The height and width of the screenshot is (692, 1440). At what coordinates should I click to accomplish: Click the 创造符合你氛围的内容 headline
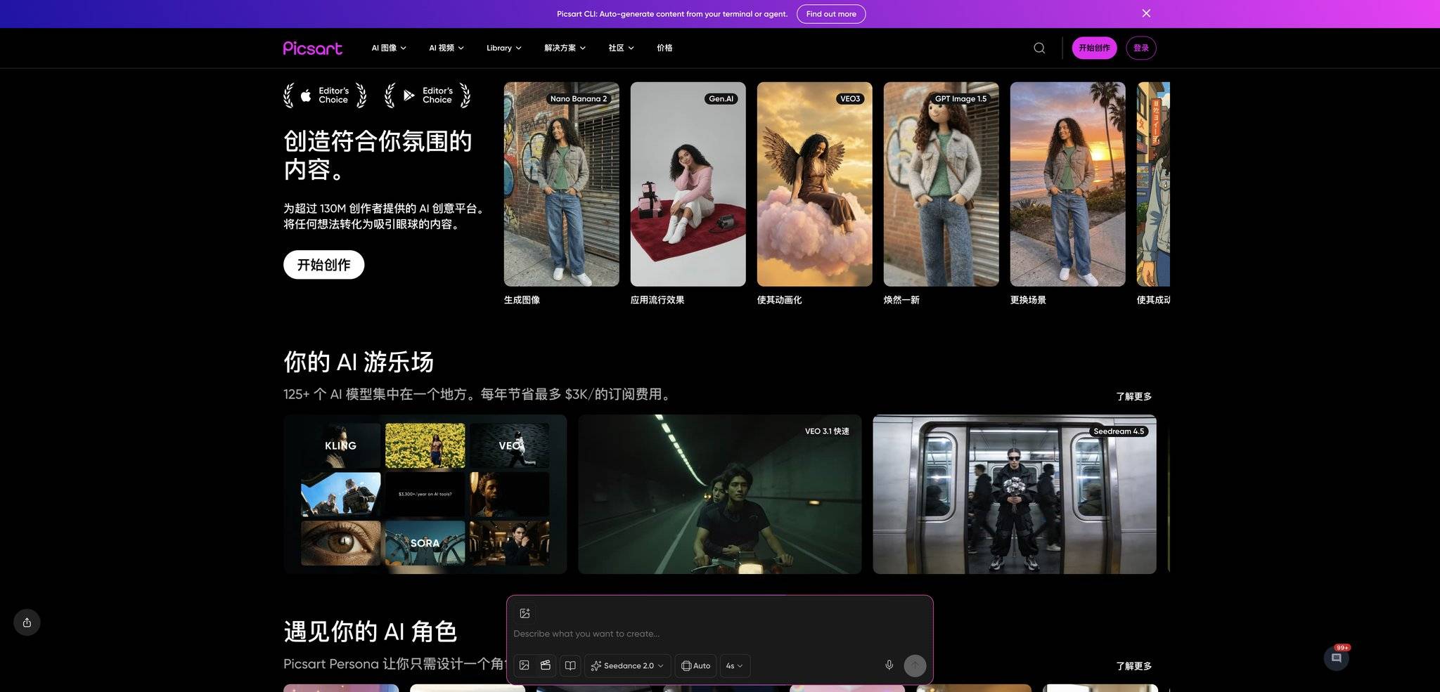[378, 155]
